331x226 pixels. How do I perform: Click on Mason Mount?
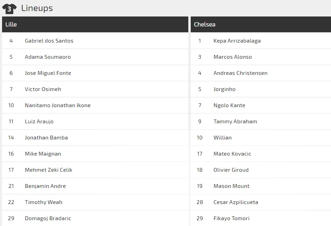[x=231, y=186]
